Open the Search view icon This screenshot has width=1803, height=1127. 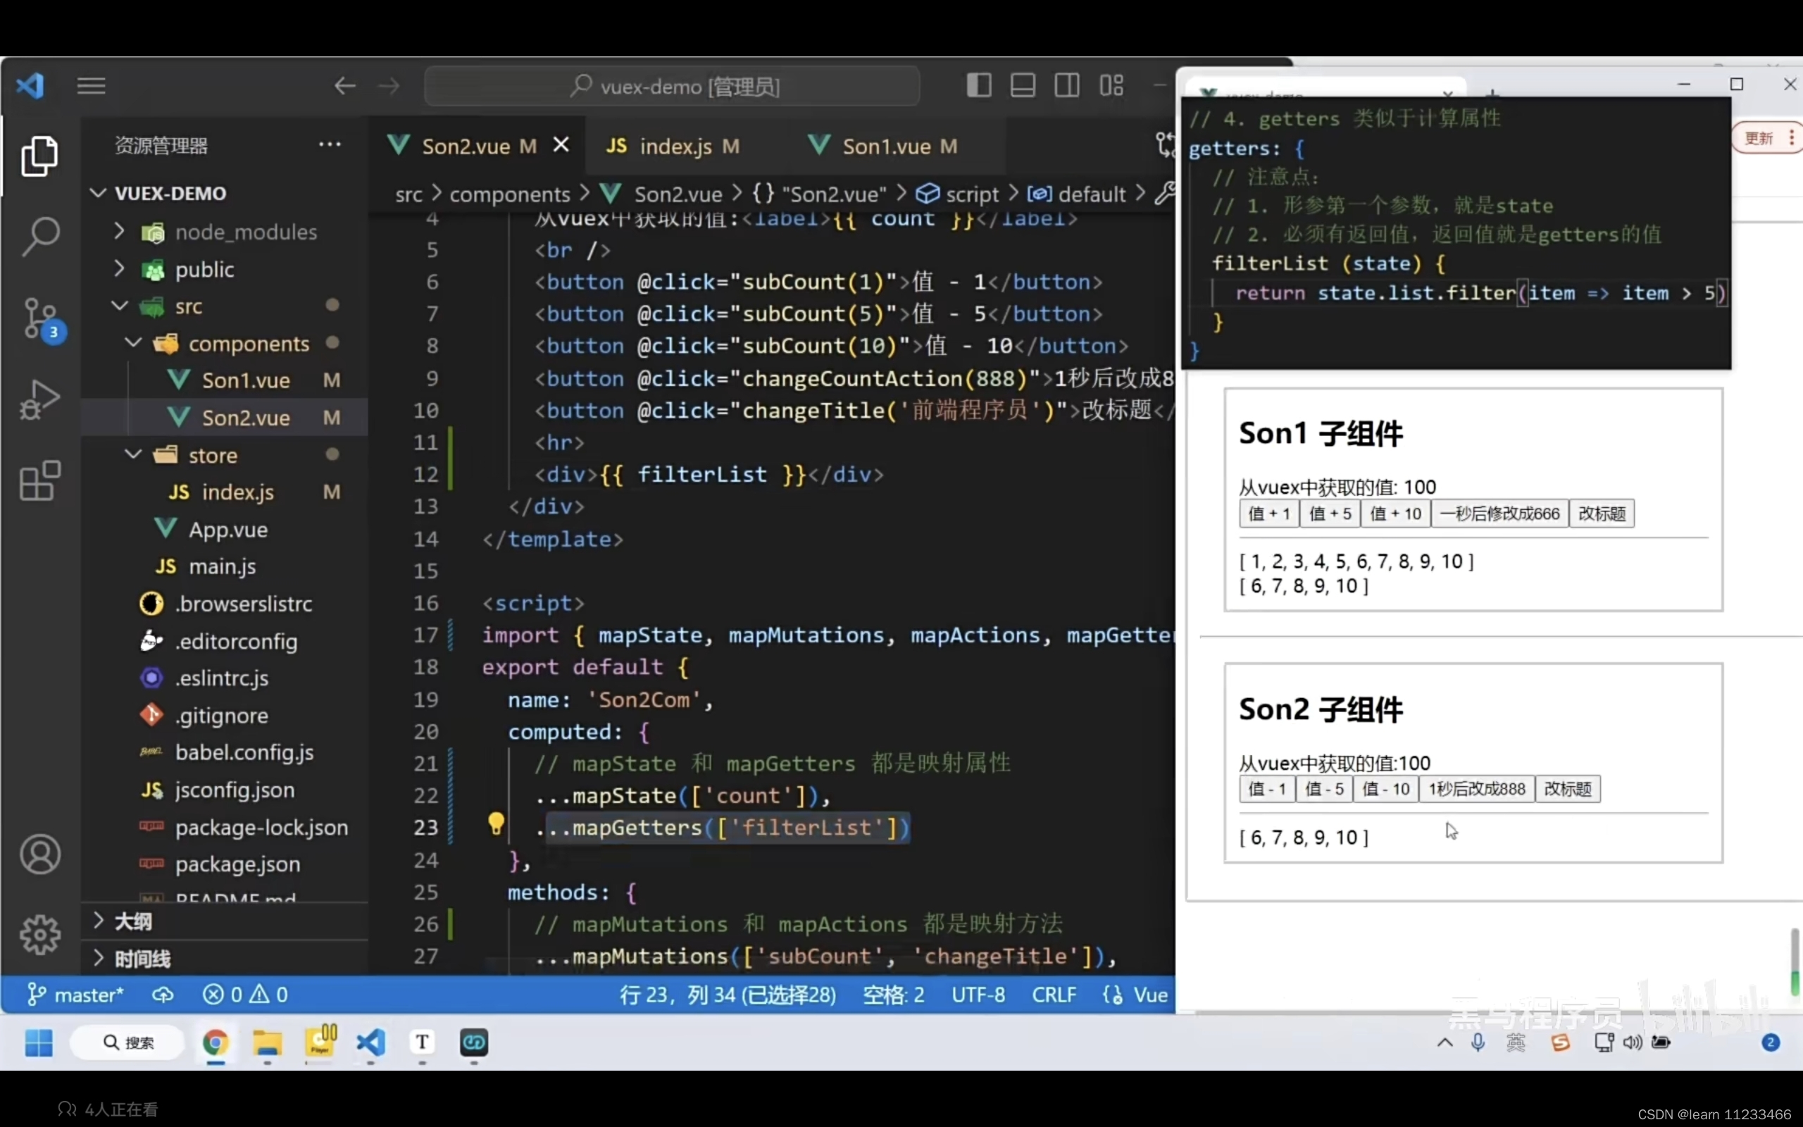(x=39, y=236)
